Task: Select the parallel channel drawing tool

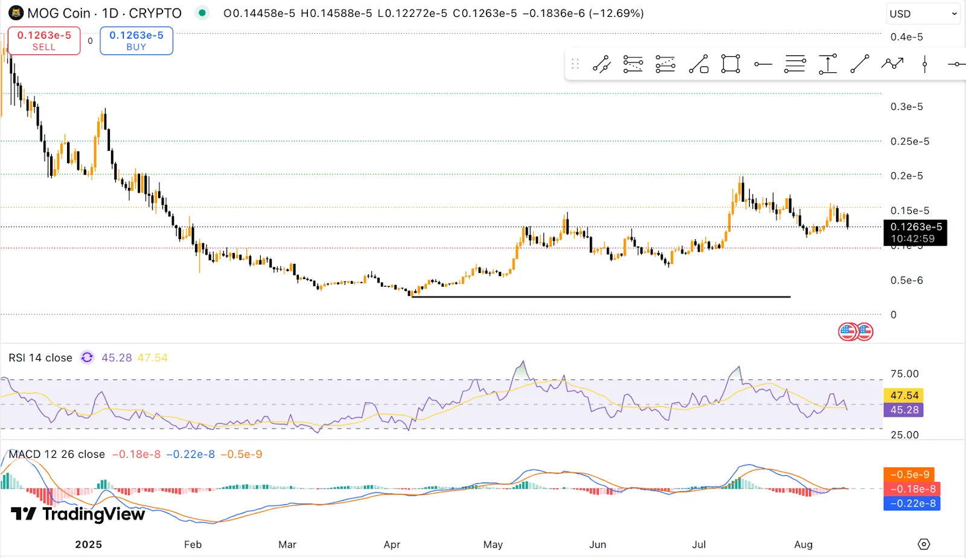Action: click(633, 64)
